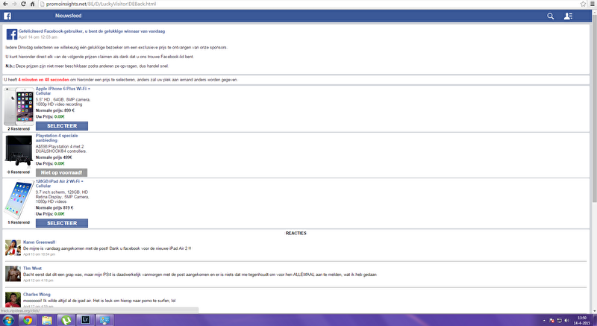Click the 'April 13 om 10:54 pm' comment timestamp
Viewport: 597px width, 326px height.
point(39,254)
